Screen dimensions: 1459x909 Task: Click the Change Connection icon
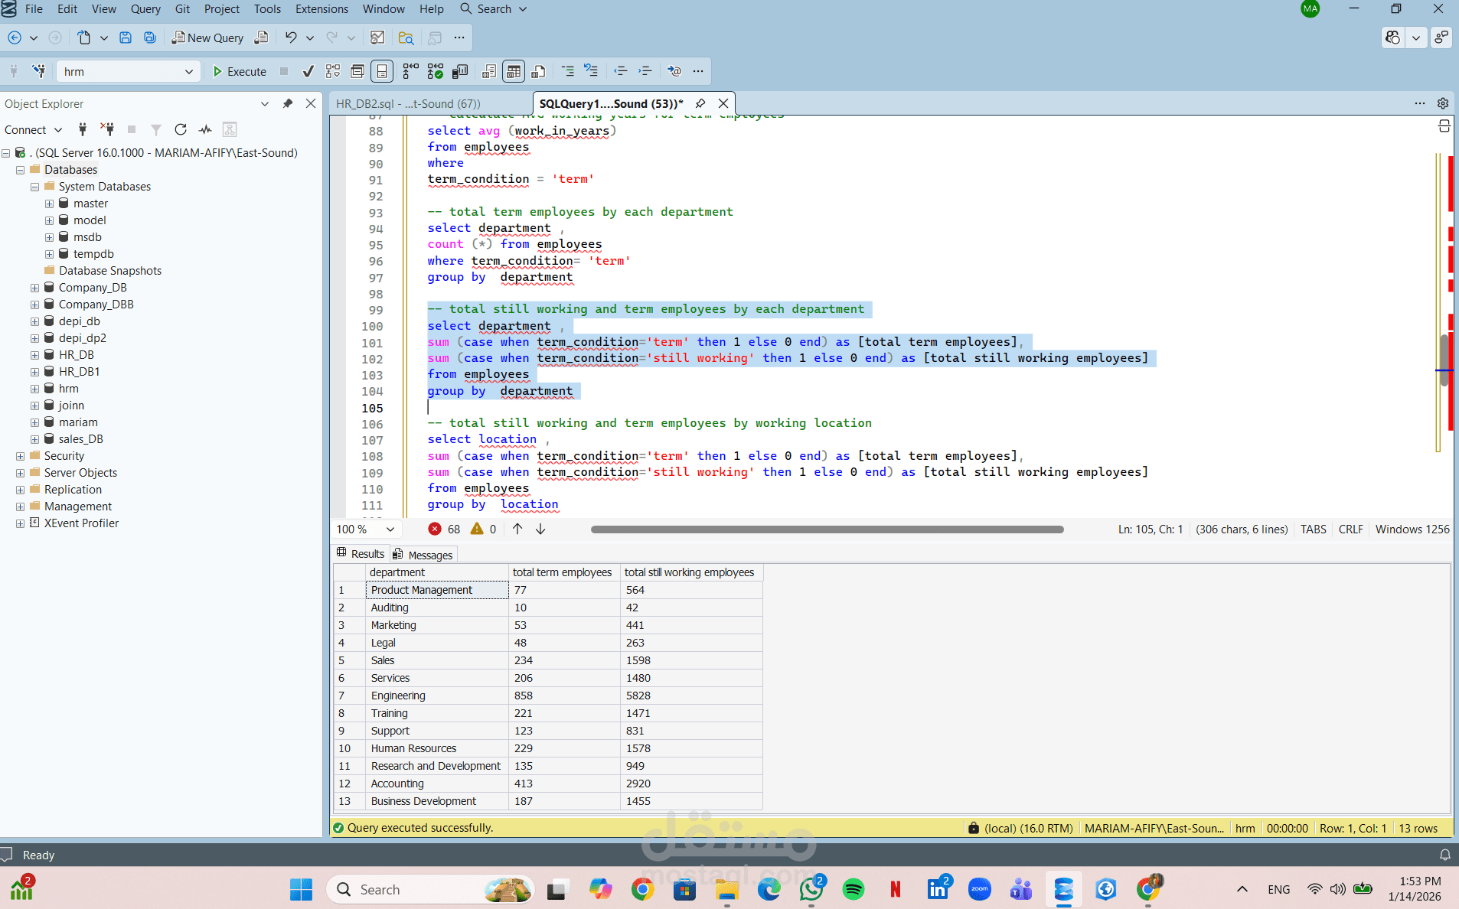coord(38,71)
